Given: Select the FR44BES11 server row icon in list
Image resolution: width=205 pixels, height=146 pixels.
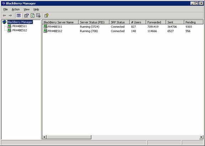Looking at the screenshot, I should point(45,27).
